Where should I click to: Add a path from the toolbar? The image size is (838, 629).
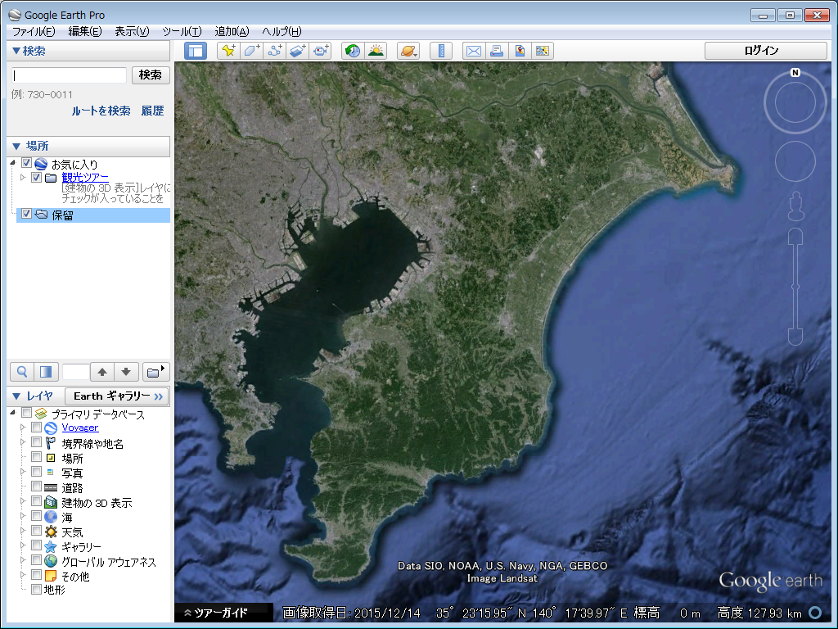point(275,52)
